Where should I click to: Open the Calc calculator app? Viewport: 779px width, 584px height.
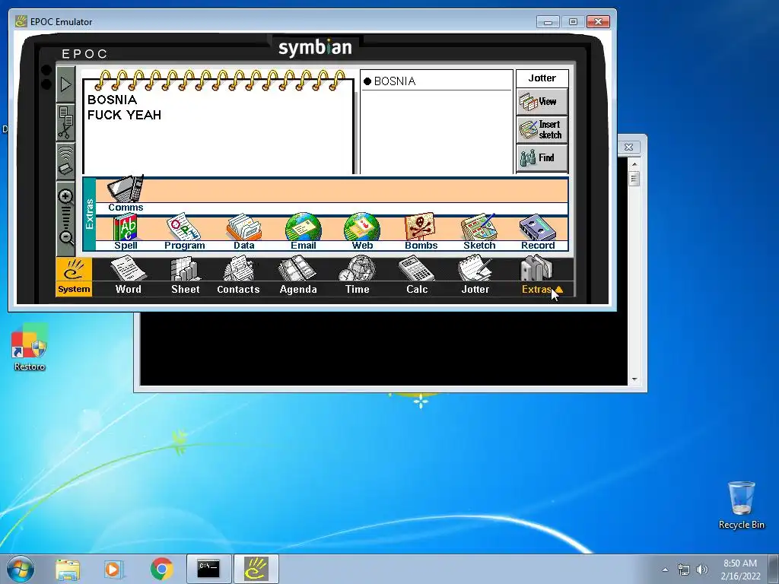pyautogui.click(x=417, y=275)
